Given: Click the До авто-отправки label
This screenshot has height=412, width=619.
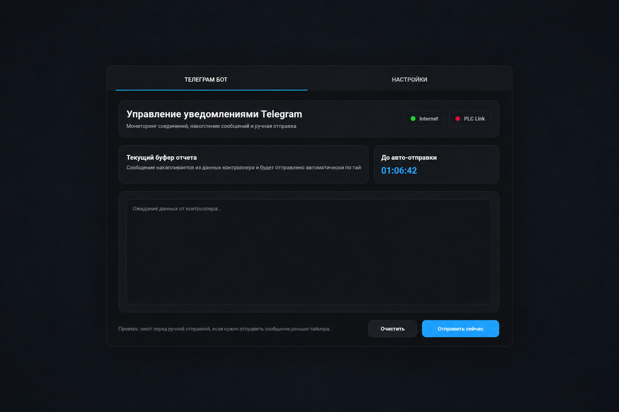Looking at the screenshot, I should 409,158.
